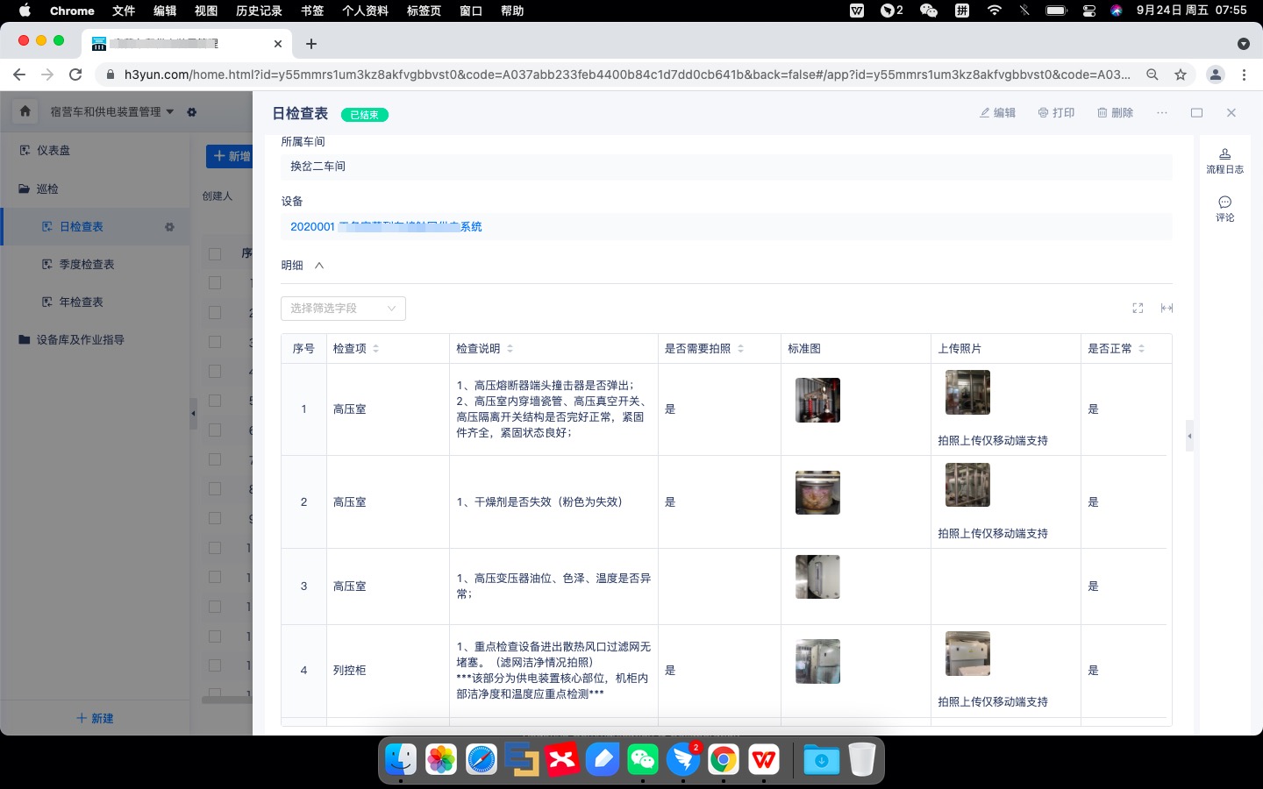The width and height of the screenshot is (1263, 789).
Task: Open row 2 标准图 desiccant thumbnail
Action: pos(817,493)
